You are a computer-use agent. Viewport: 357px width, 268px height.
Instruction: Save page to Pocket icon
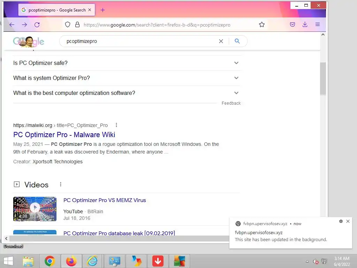point(293,25)
